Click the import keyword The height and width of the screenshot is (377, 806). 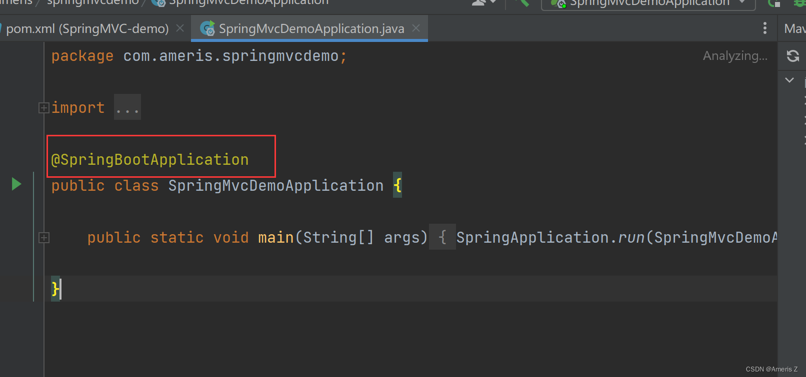[x=78, y=108]
